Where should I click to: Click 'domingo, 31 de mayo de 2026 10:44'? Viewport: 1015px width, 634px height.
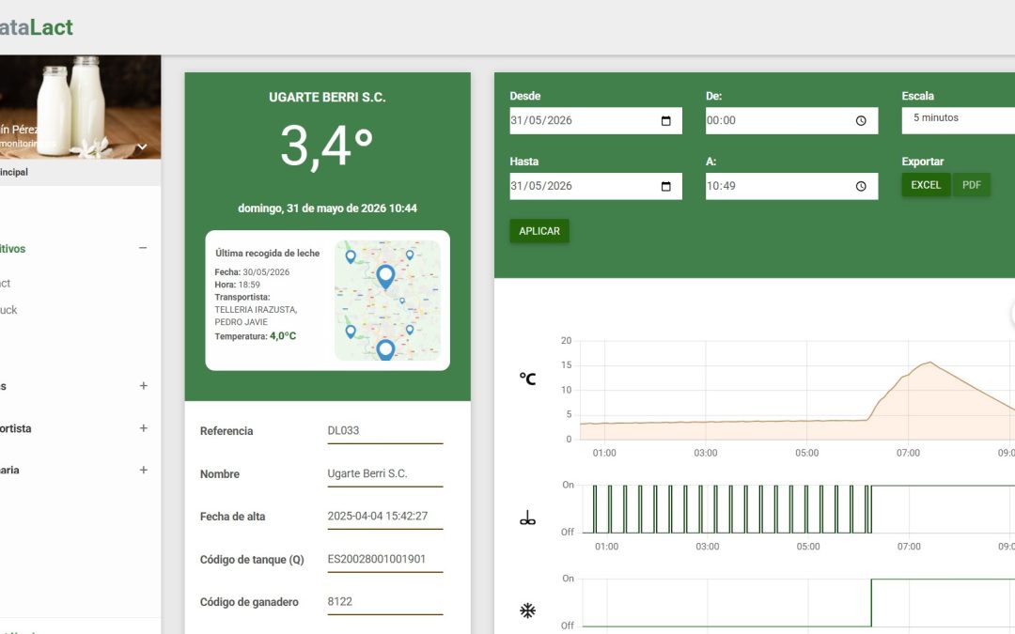click(x=328, y=209)
